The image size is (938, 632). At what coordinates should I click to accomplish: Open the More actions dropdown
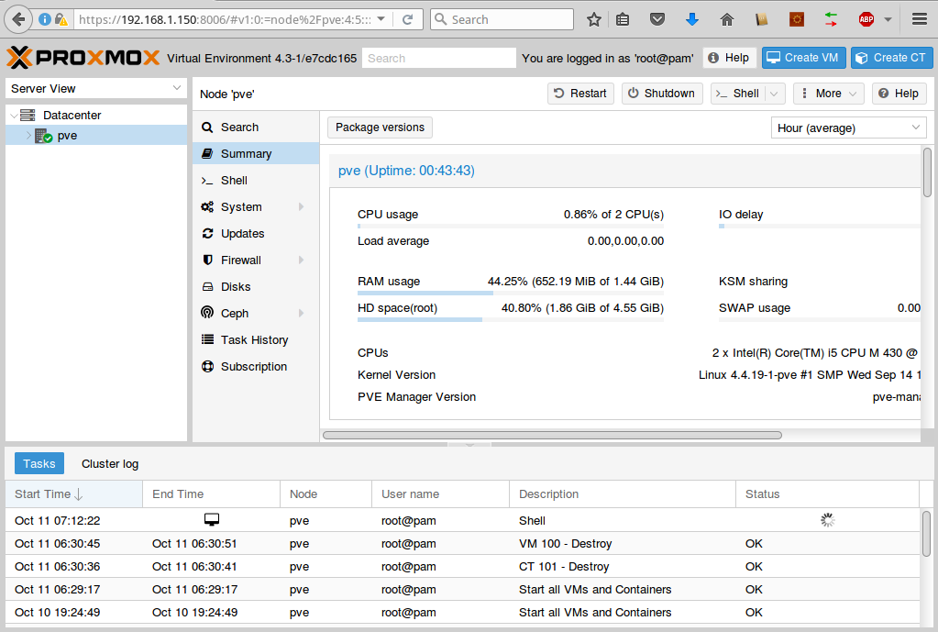[x=829, y=94]
